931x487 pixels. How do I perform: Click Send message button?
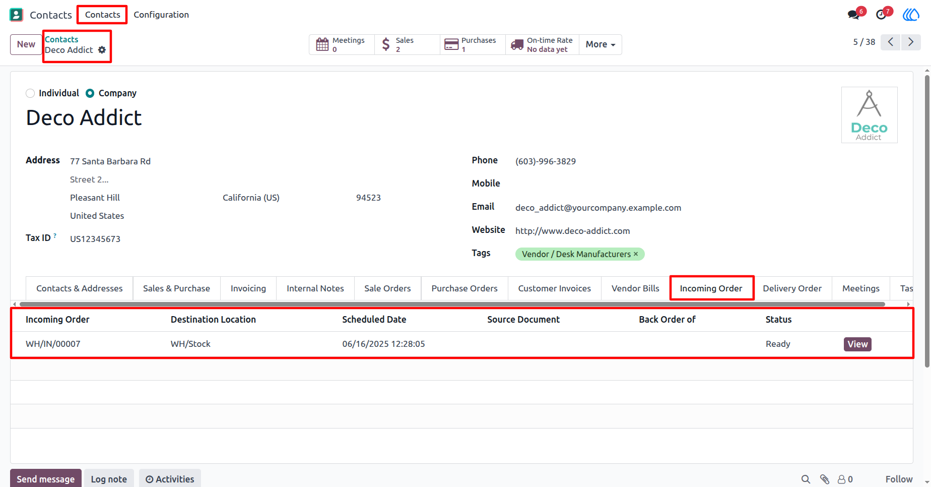(45, 478)
